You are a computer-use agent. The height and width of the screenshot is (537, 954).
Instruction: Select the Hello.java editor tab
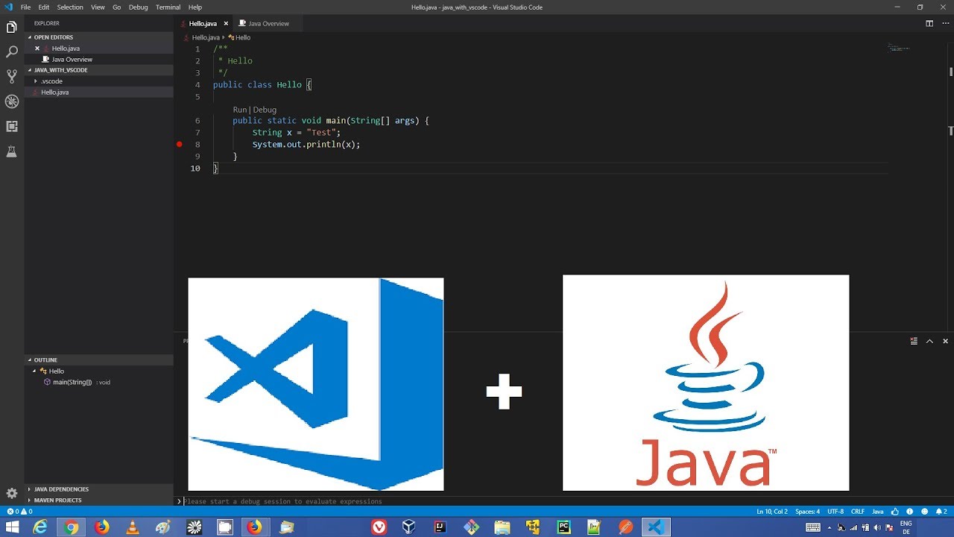[x=203, y=24]
